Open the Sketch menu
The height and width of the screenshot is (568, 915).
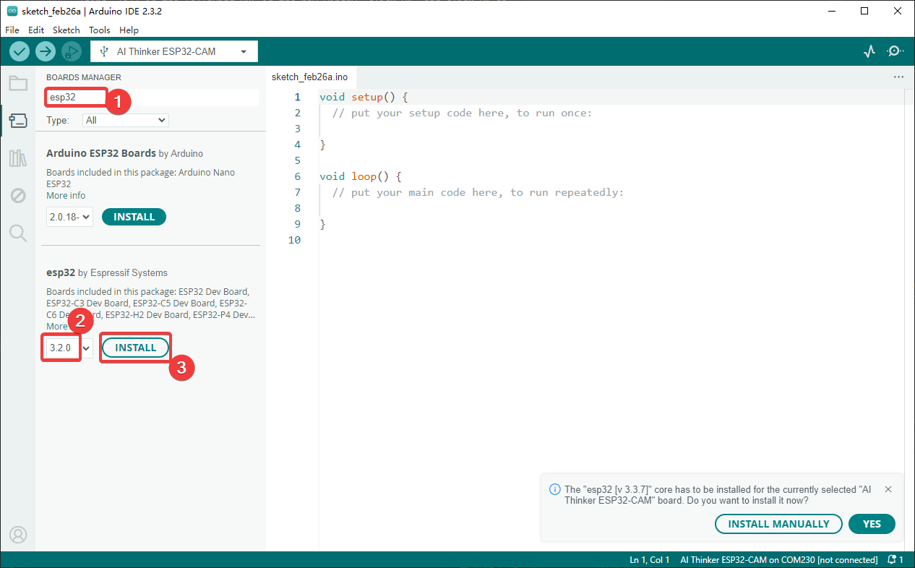(x=66, y=30)
